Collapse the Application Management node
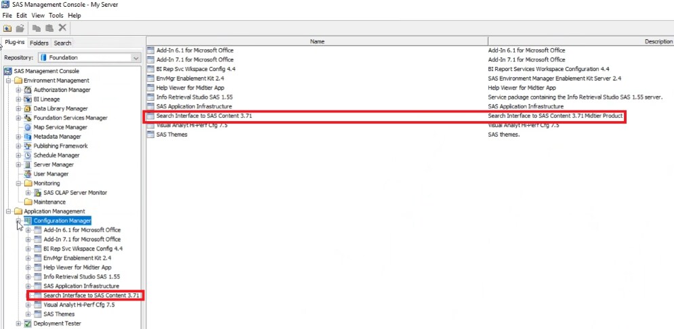Screen dimensions: 674x329 click(x=8, y=211)
